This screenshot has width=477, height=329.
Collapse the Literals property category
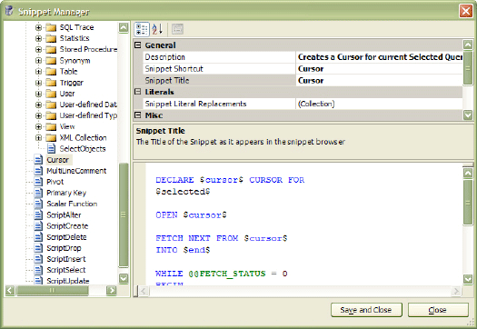click(x=138, y=92)
